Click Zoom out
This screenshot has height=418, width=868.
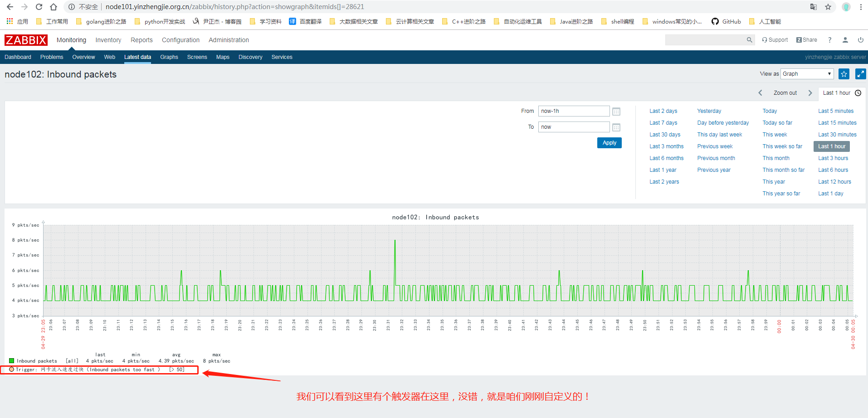[x=785, y=93]
